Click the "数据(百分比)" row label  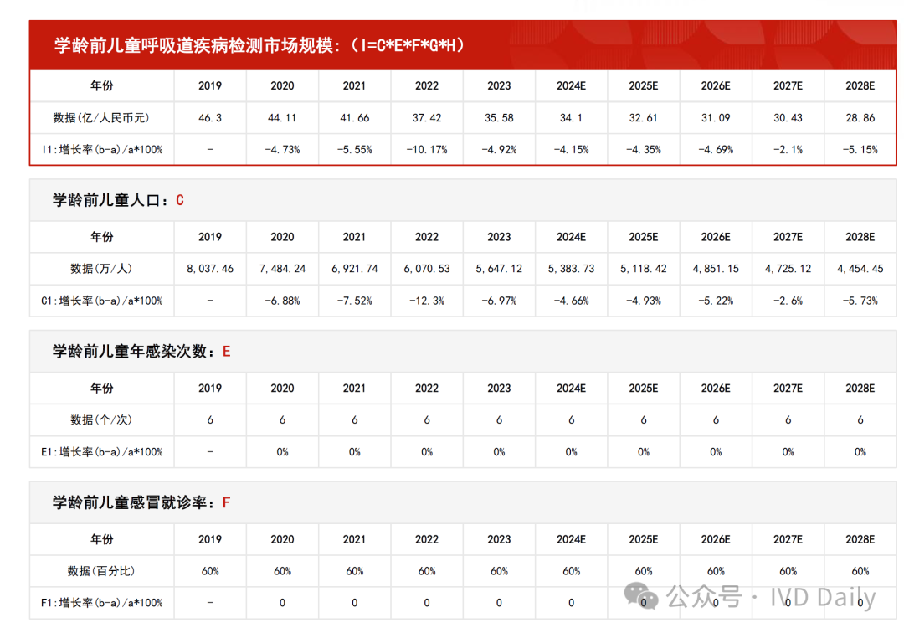(x=101, y=571)
